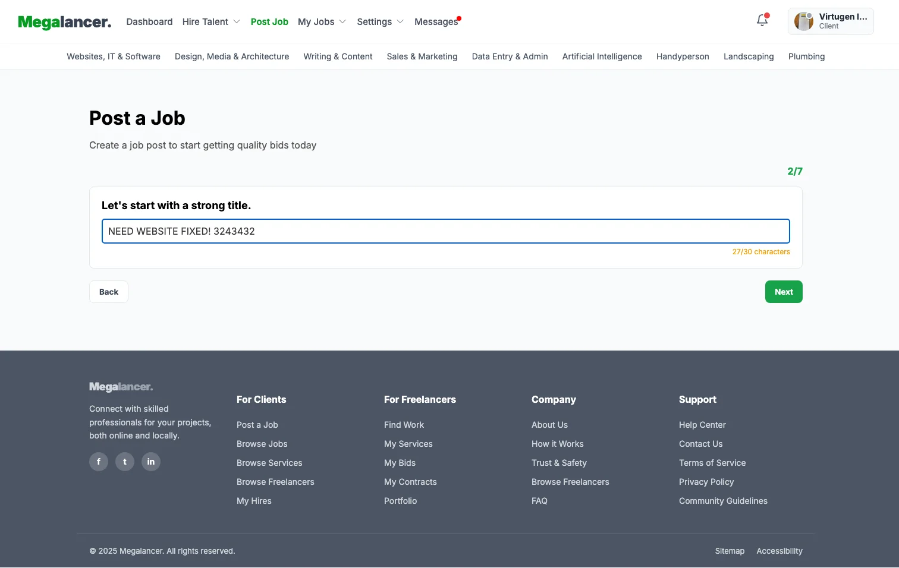Open Messages from the top navigation
This screenshot has height=568, width=899.
coord(436,22)
